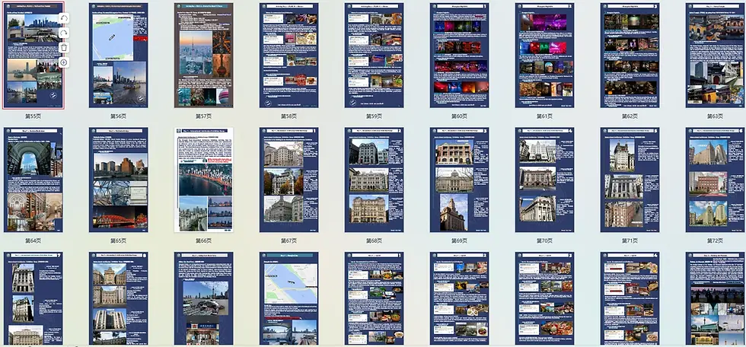Click the '第56页' page label

pyautogui.click(x=119, y=116)
